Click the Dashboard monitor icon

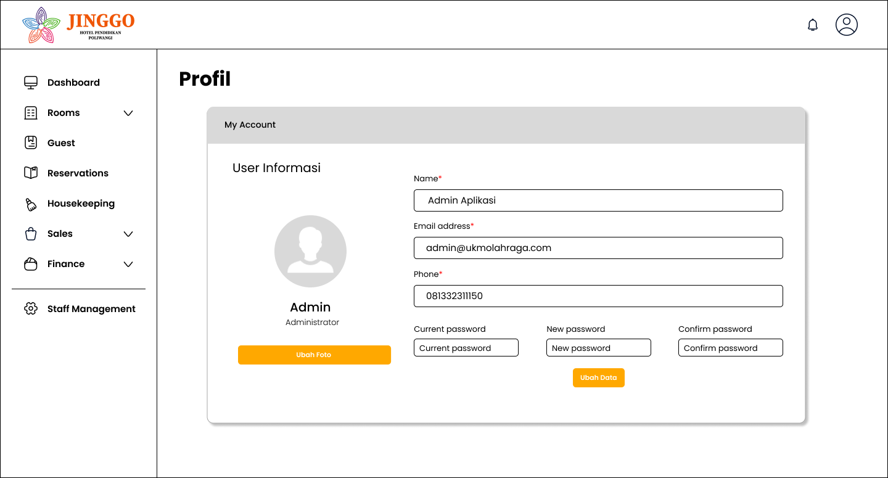click(31, 83)
